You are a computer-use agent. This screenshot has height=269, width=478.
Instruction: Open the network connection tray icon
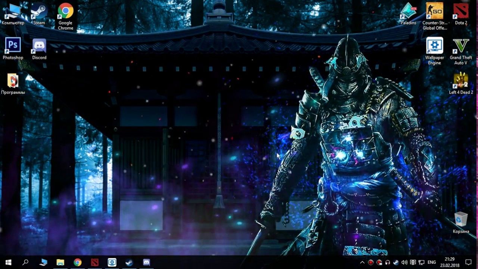pos(422,262)
